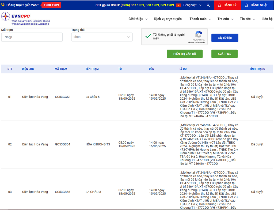Image resolution: width=274 pixels, height=210 pixels.
Task: Click the user icon in ĐĂNG NHẬP
Action: point(246,5)
